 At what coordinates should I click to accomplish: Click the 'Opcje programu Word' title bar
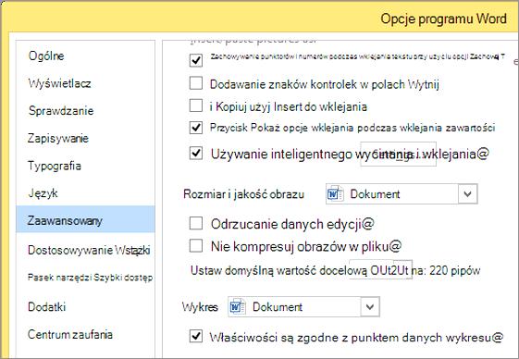click(443, 19)
